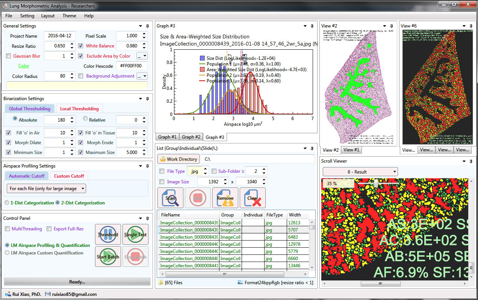Image resolution: width=478 pixels, height=300 pixels.
Task: Click the Remove file icon button
Action: click(x=225, y=198)
